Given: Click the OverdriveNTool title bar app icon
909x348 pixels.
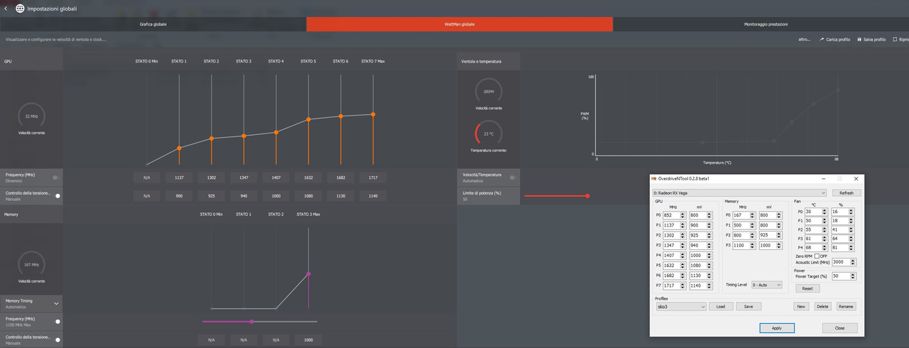Looking at the screenshot, I should tap(655, 179).
